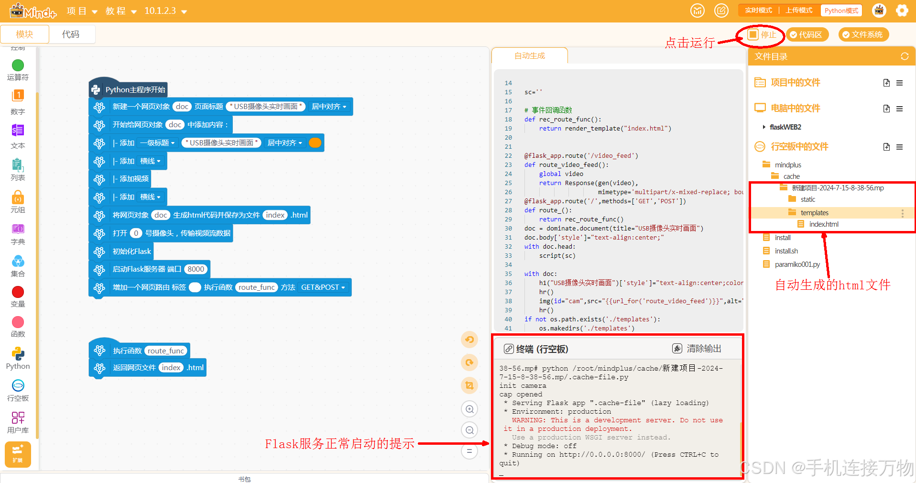Click the camera number field 0
The height and width of the screenshot is (483, 916).
tap(136, 233)
